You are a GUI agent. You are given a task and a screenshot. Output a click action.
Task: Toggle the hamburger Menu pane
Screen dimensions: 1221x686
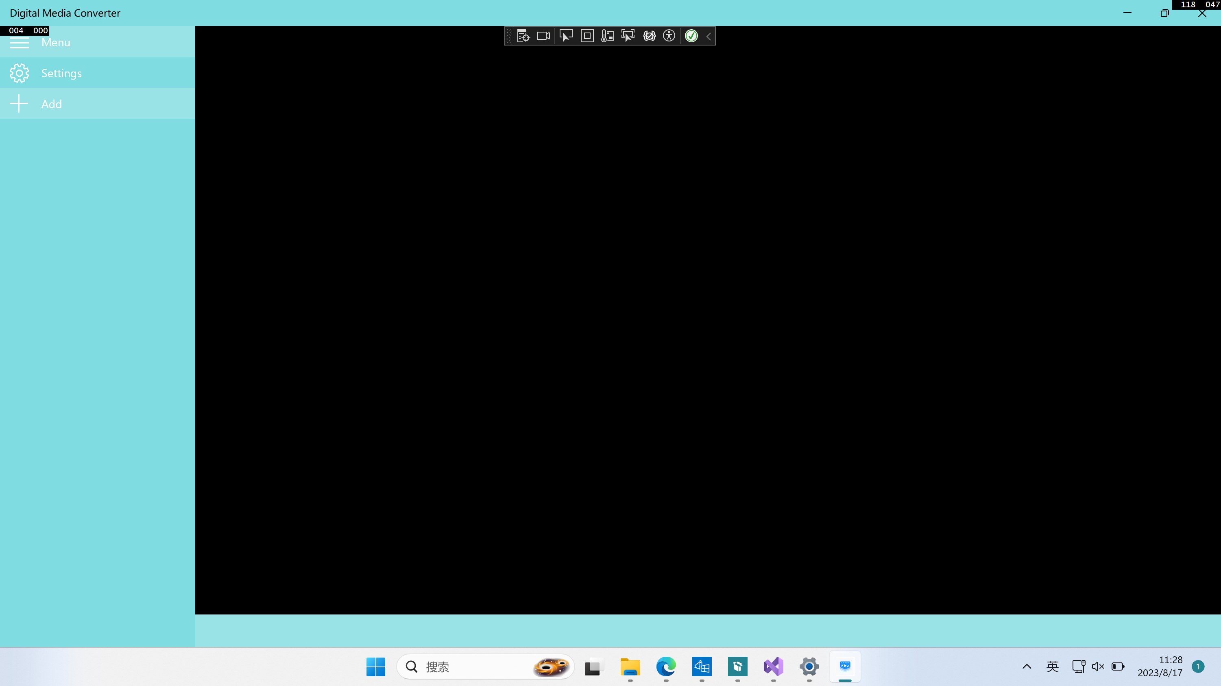pos(20,43)
